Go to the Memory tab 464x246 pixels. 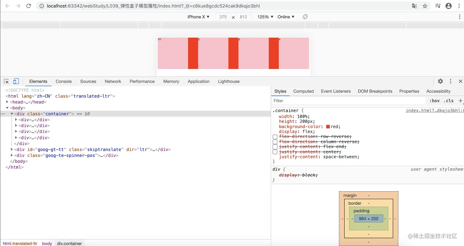coord(171,81)
